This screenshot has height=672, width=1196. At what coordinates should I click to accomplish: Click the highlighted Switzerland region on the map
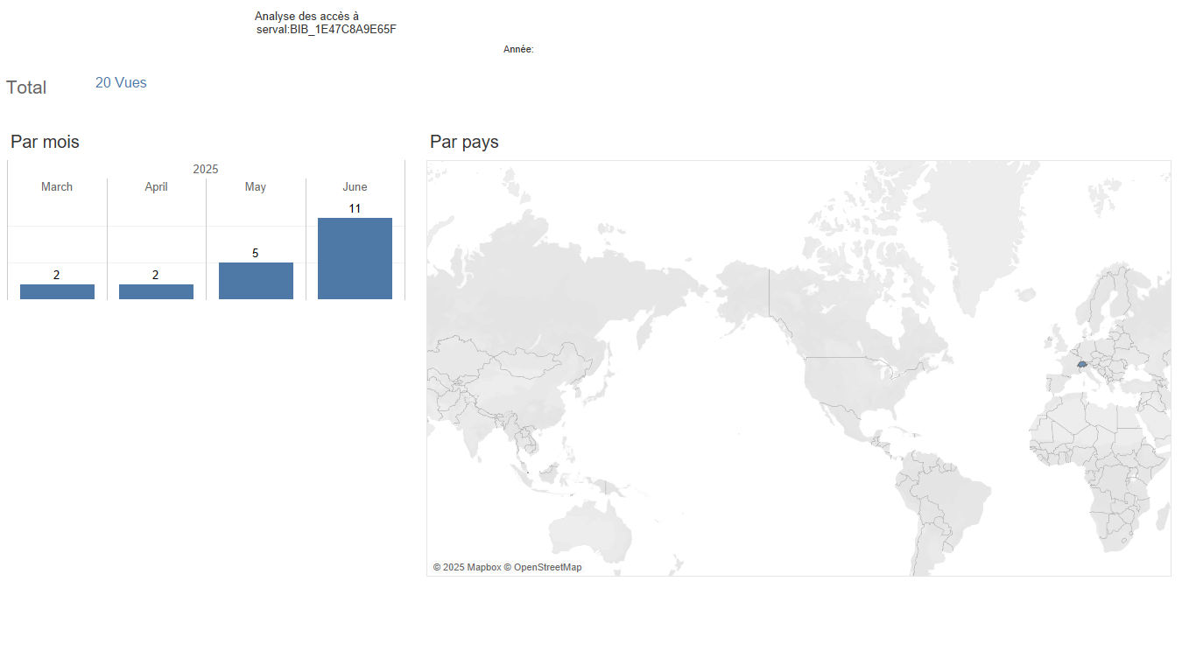pyautogui.click(x=1082, y=364)
